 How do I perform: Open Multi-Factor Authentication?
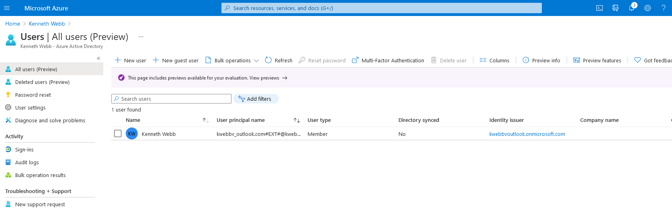pos(388,60)
